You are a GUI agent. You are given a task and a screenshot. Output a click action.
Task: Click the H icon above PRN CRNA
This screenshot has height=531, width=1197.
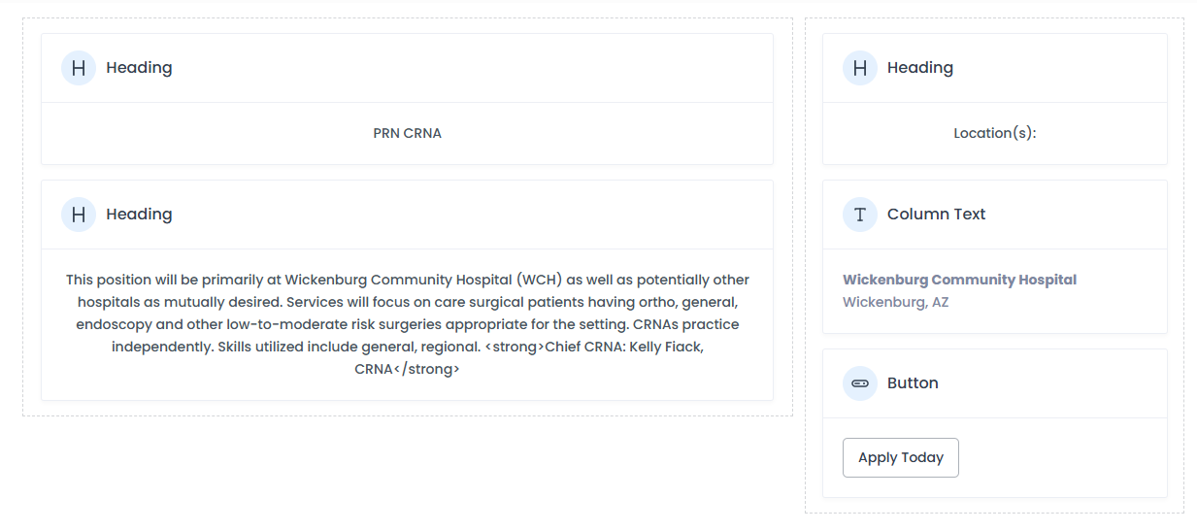coord(79,68)
